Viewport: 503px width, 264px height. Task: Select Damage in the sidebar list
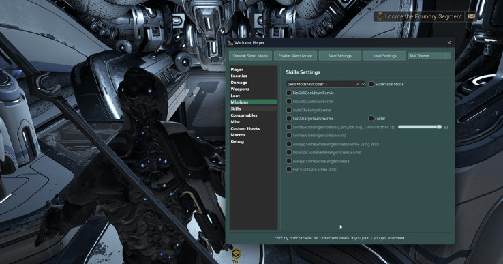pos(253,83)
